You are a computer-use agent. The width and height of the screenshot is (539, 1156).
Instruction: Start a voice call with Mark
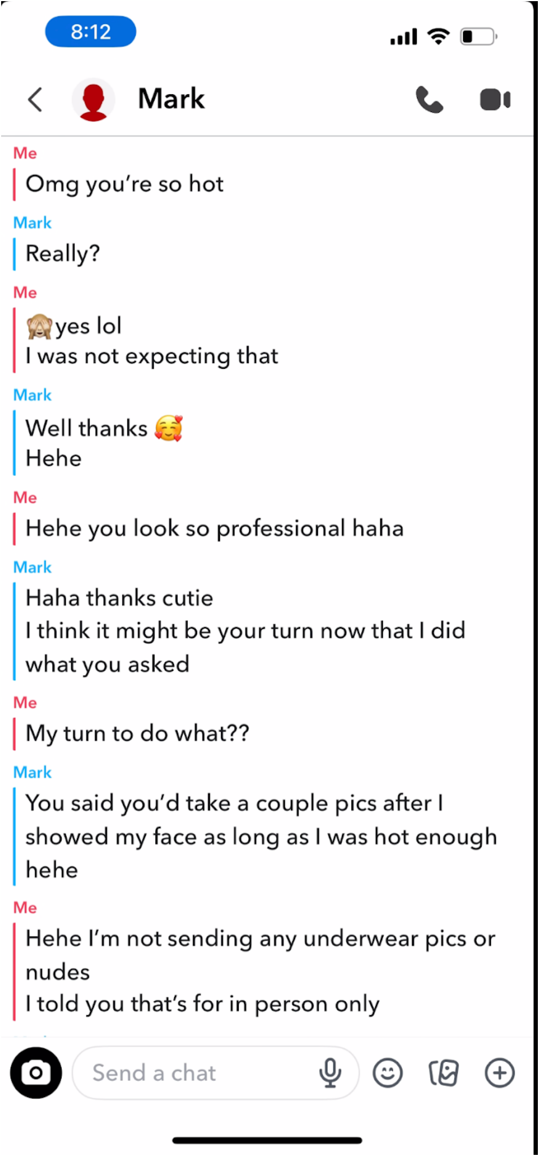(x=429, y=100)
